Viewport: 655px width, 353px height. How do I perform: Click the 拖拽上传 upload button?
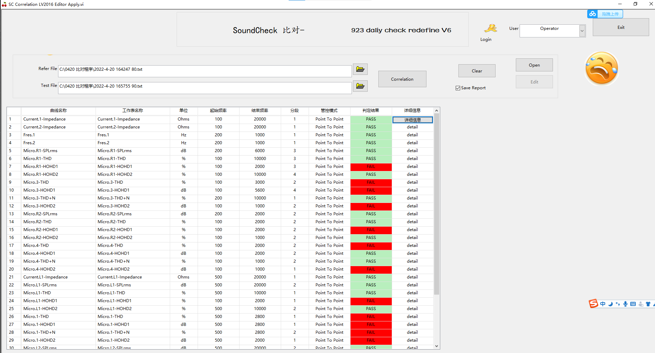(x=610, y=14)
